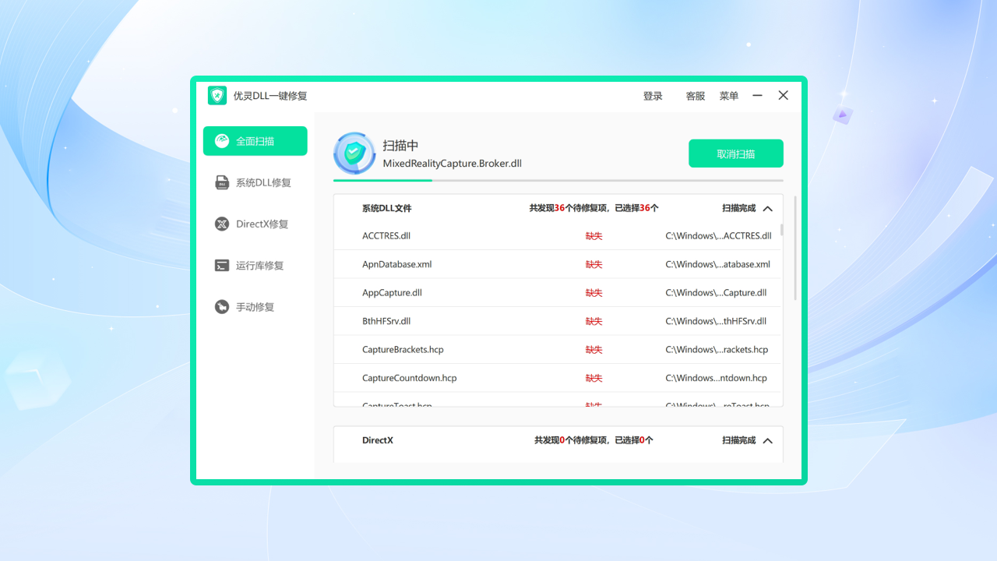Click the scan progress bar
This screenshot has height=561, width=997.
pyautogui.click(x=558, y=180)
